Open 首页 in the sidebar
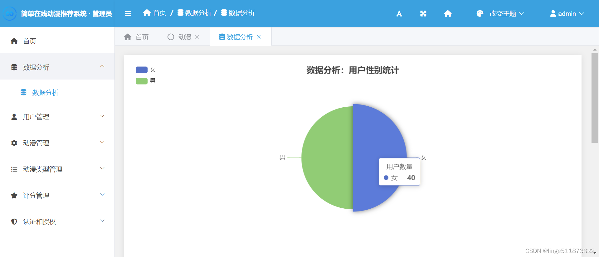Viewport: 599px width, 257px height. click(x=57, y=41)
